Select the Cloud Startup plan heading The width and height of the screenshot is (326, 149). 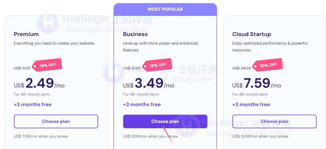tap(252, 34)
